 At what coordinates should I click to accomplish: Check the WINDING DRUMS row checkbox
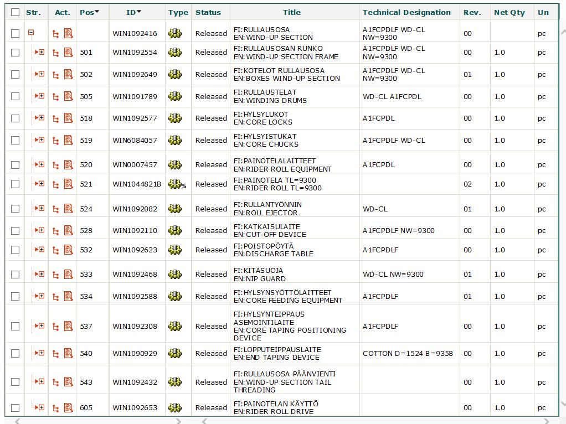pyautogui.click(x=15, y=96)
